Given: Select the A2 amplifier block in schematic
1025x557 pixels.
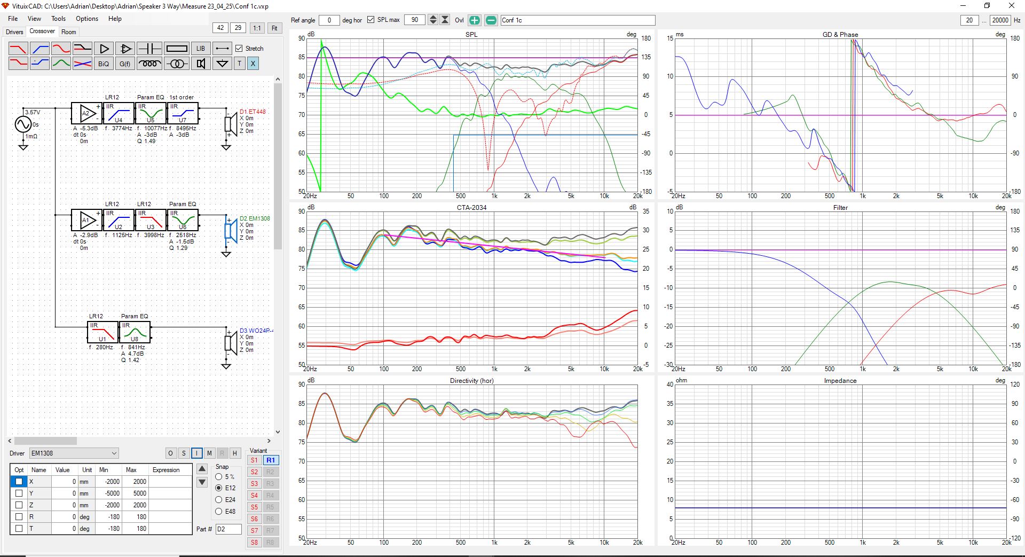Looking at the screenshot, I should tap(86, 113).
